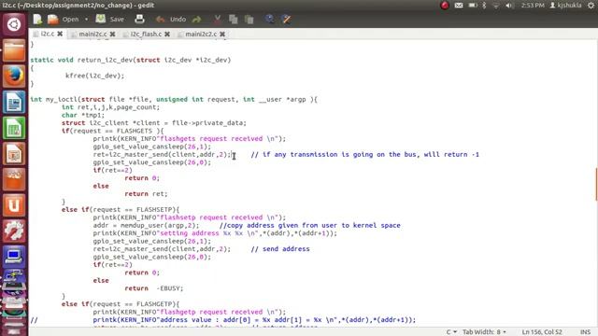The height and width of the screenshot is (336, 598).
Task: Open the battery indicator menu
Action: tap(473, 6)
